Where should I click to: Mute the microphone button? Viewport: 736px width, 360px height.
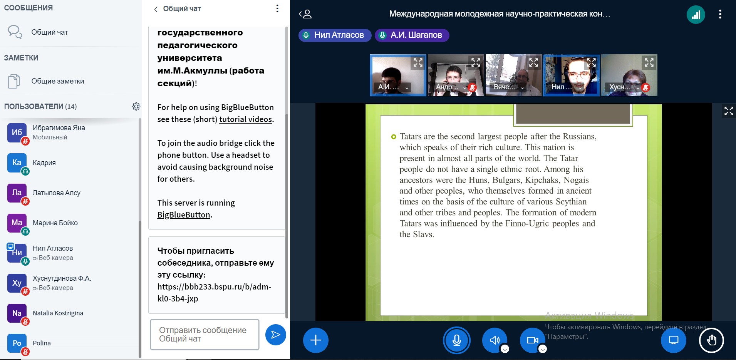456,340
